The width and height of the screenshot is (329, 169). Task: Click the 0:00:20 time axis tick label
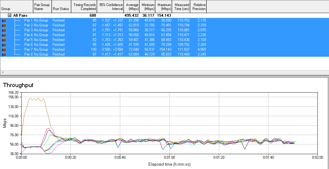point(70,157)
